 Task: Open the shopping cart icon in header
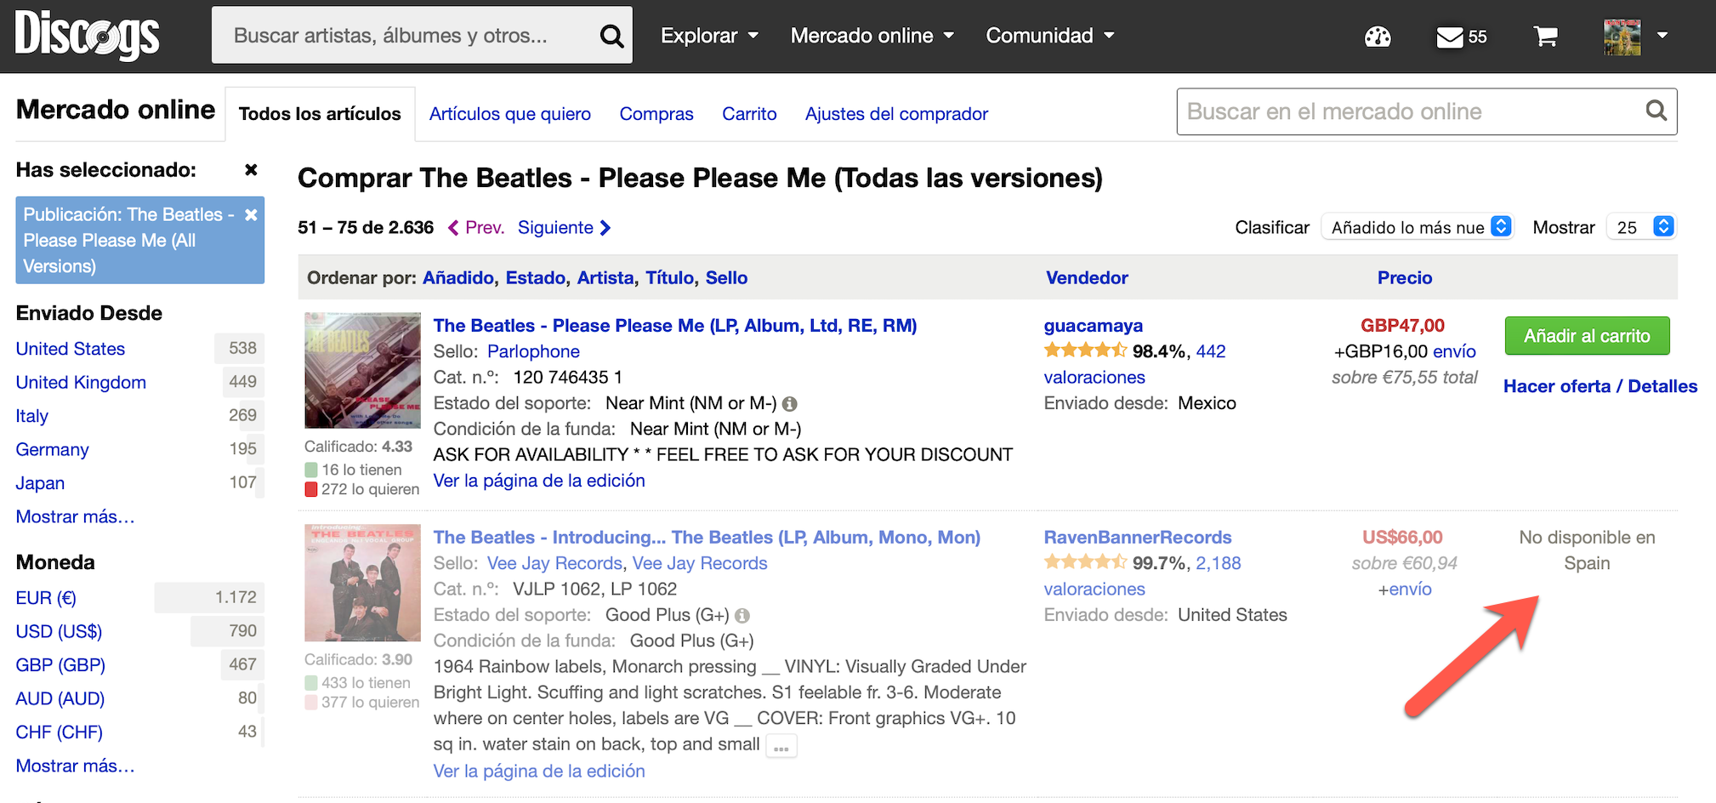click(x=1546, y=37)
